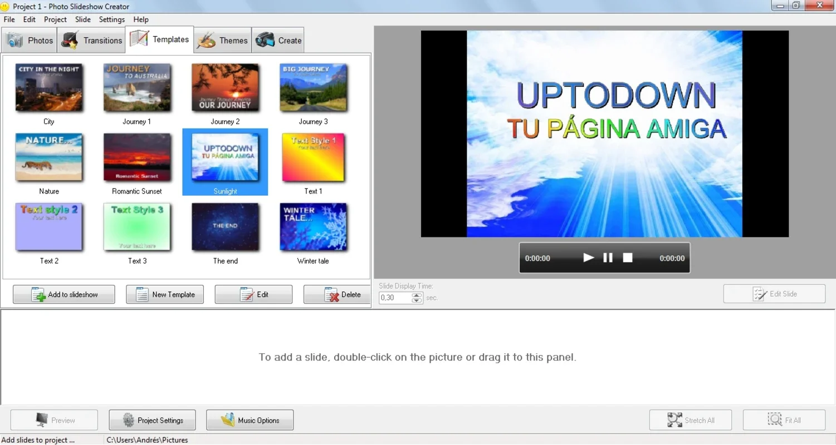Click the pictures path in status bar
The height and width of the screenshot is (445, 836).
click(147, 440)
